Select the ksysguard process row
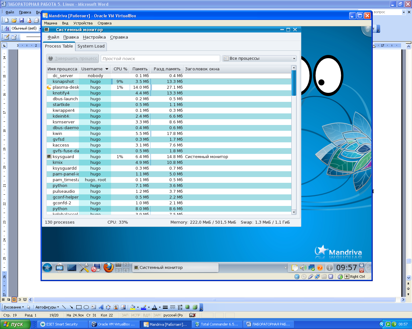 click(x=169, y=157)
